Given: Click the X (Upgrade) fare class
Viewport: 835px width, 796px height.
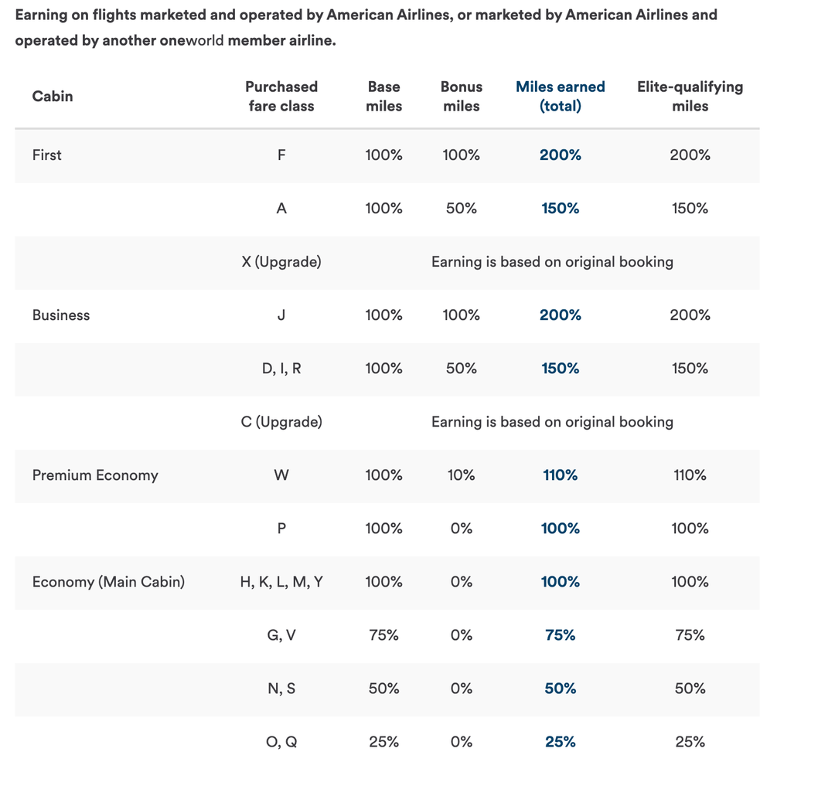Looking at the screenshot, I should coord(281,262).
